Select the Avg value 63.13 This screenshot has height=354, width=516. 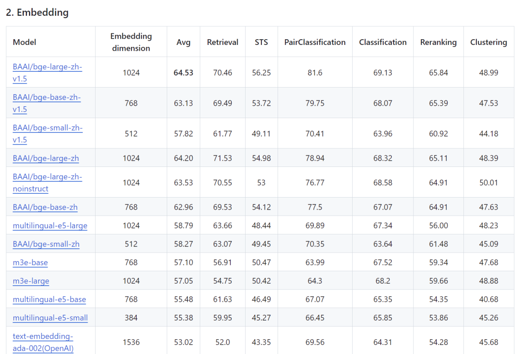point(183,103)
